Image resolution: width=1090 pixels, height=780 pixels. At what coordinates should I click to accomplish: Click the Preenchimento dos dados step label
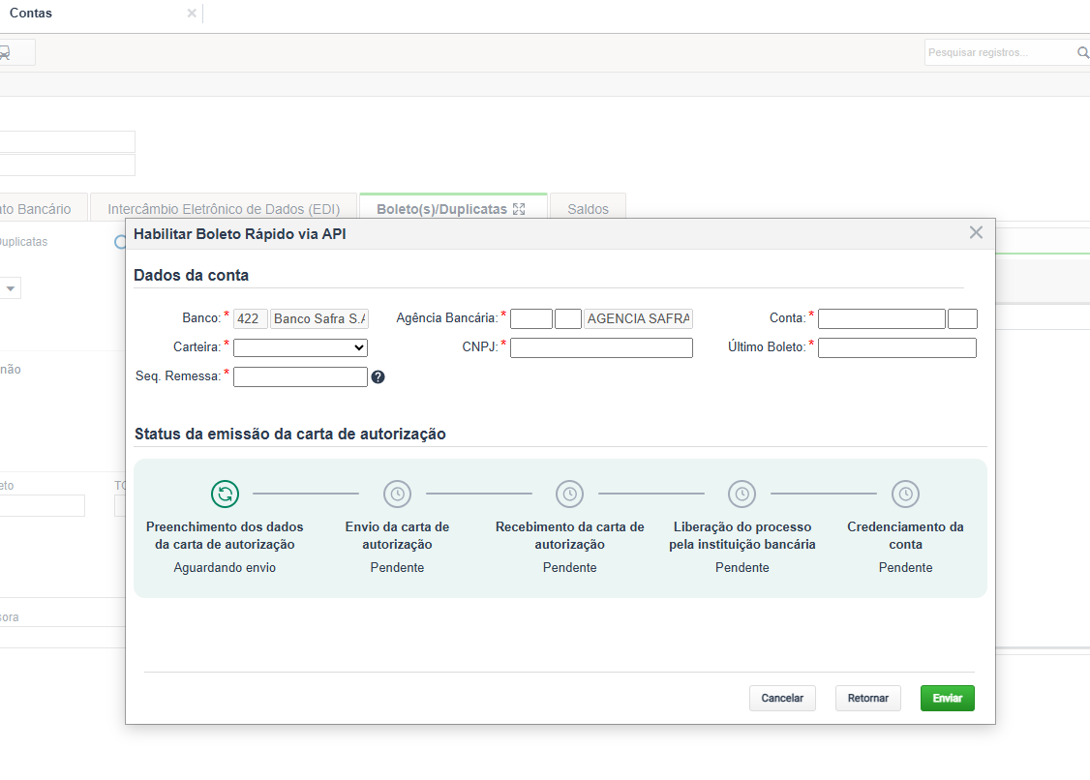click(x=226, y=535)
